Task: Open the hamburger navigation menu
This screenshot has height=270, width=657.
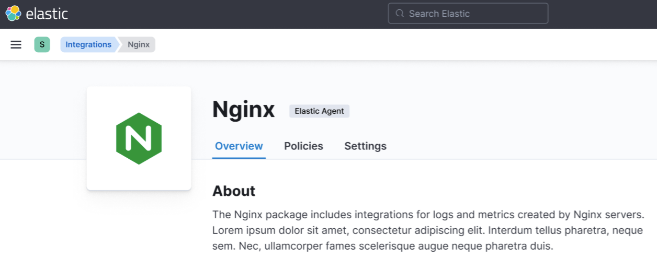Action: tap(16, 44)
